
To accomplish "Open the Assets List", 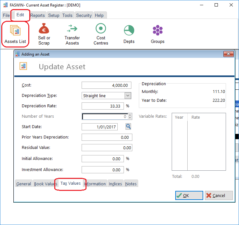I will 15,34.
